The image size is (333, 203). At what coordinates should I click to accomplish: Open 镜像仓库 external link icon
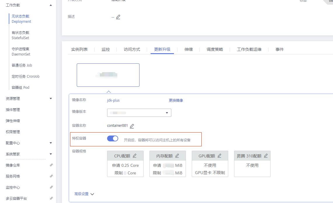point(51,165)
